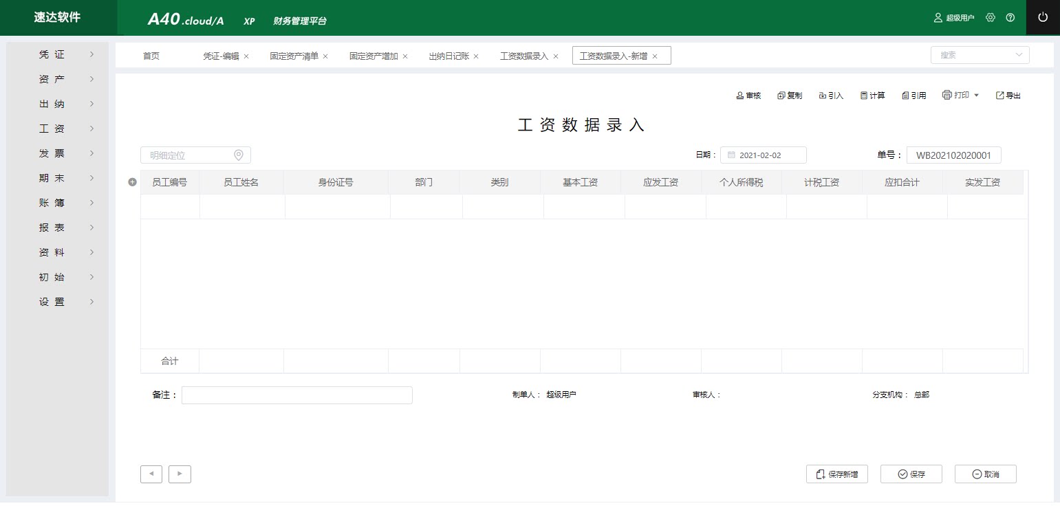Close the 出纳日记账 tab
The width and height of the screenshot is (1060, 508).
tap(476, 56)
